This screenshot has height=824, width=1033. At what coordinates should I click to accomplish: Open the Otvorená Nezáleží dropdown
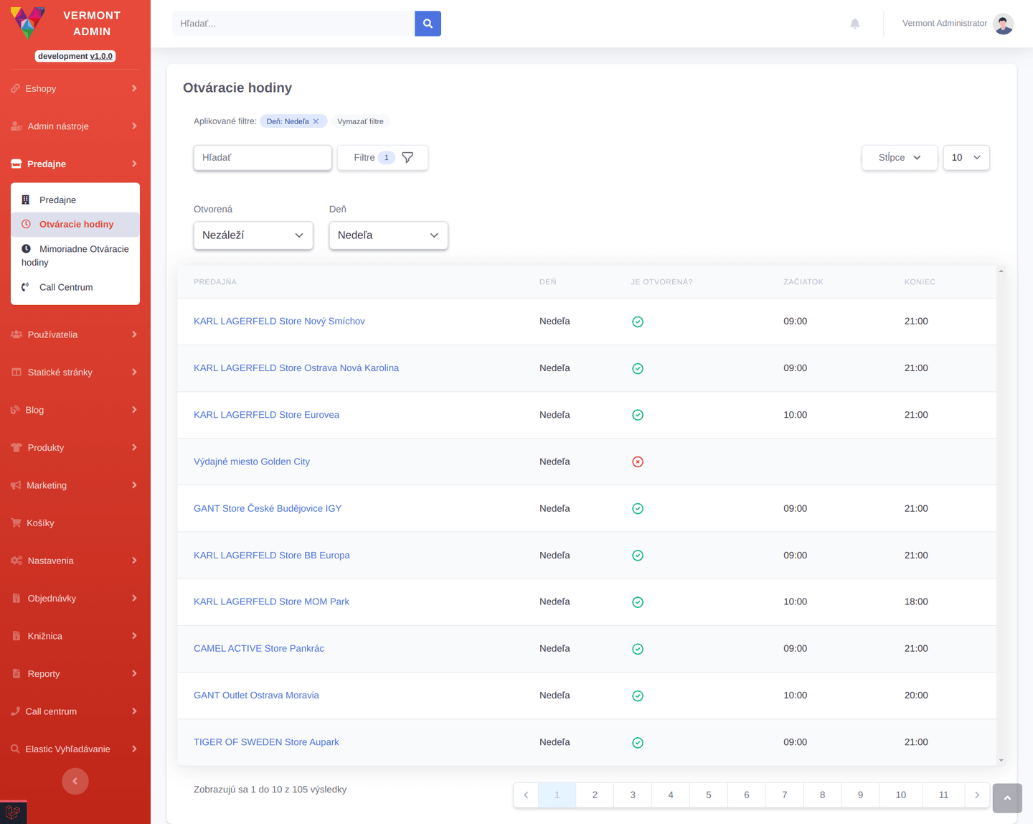(253, 235)
